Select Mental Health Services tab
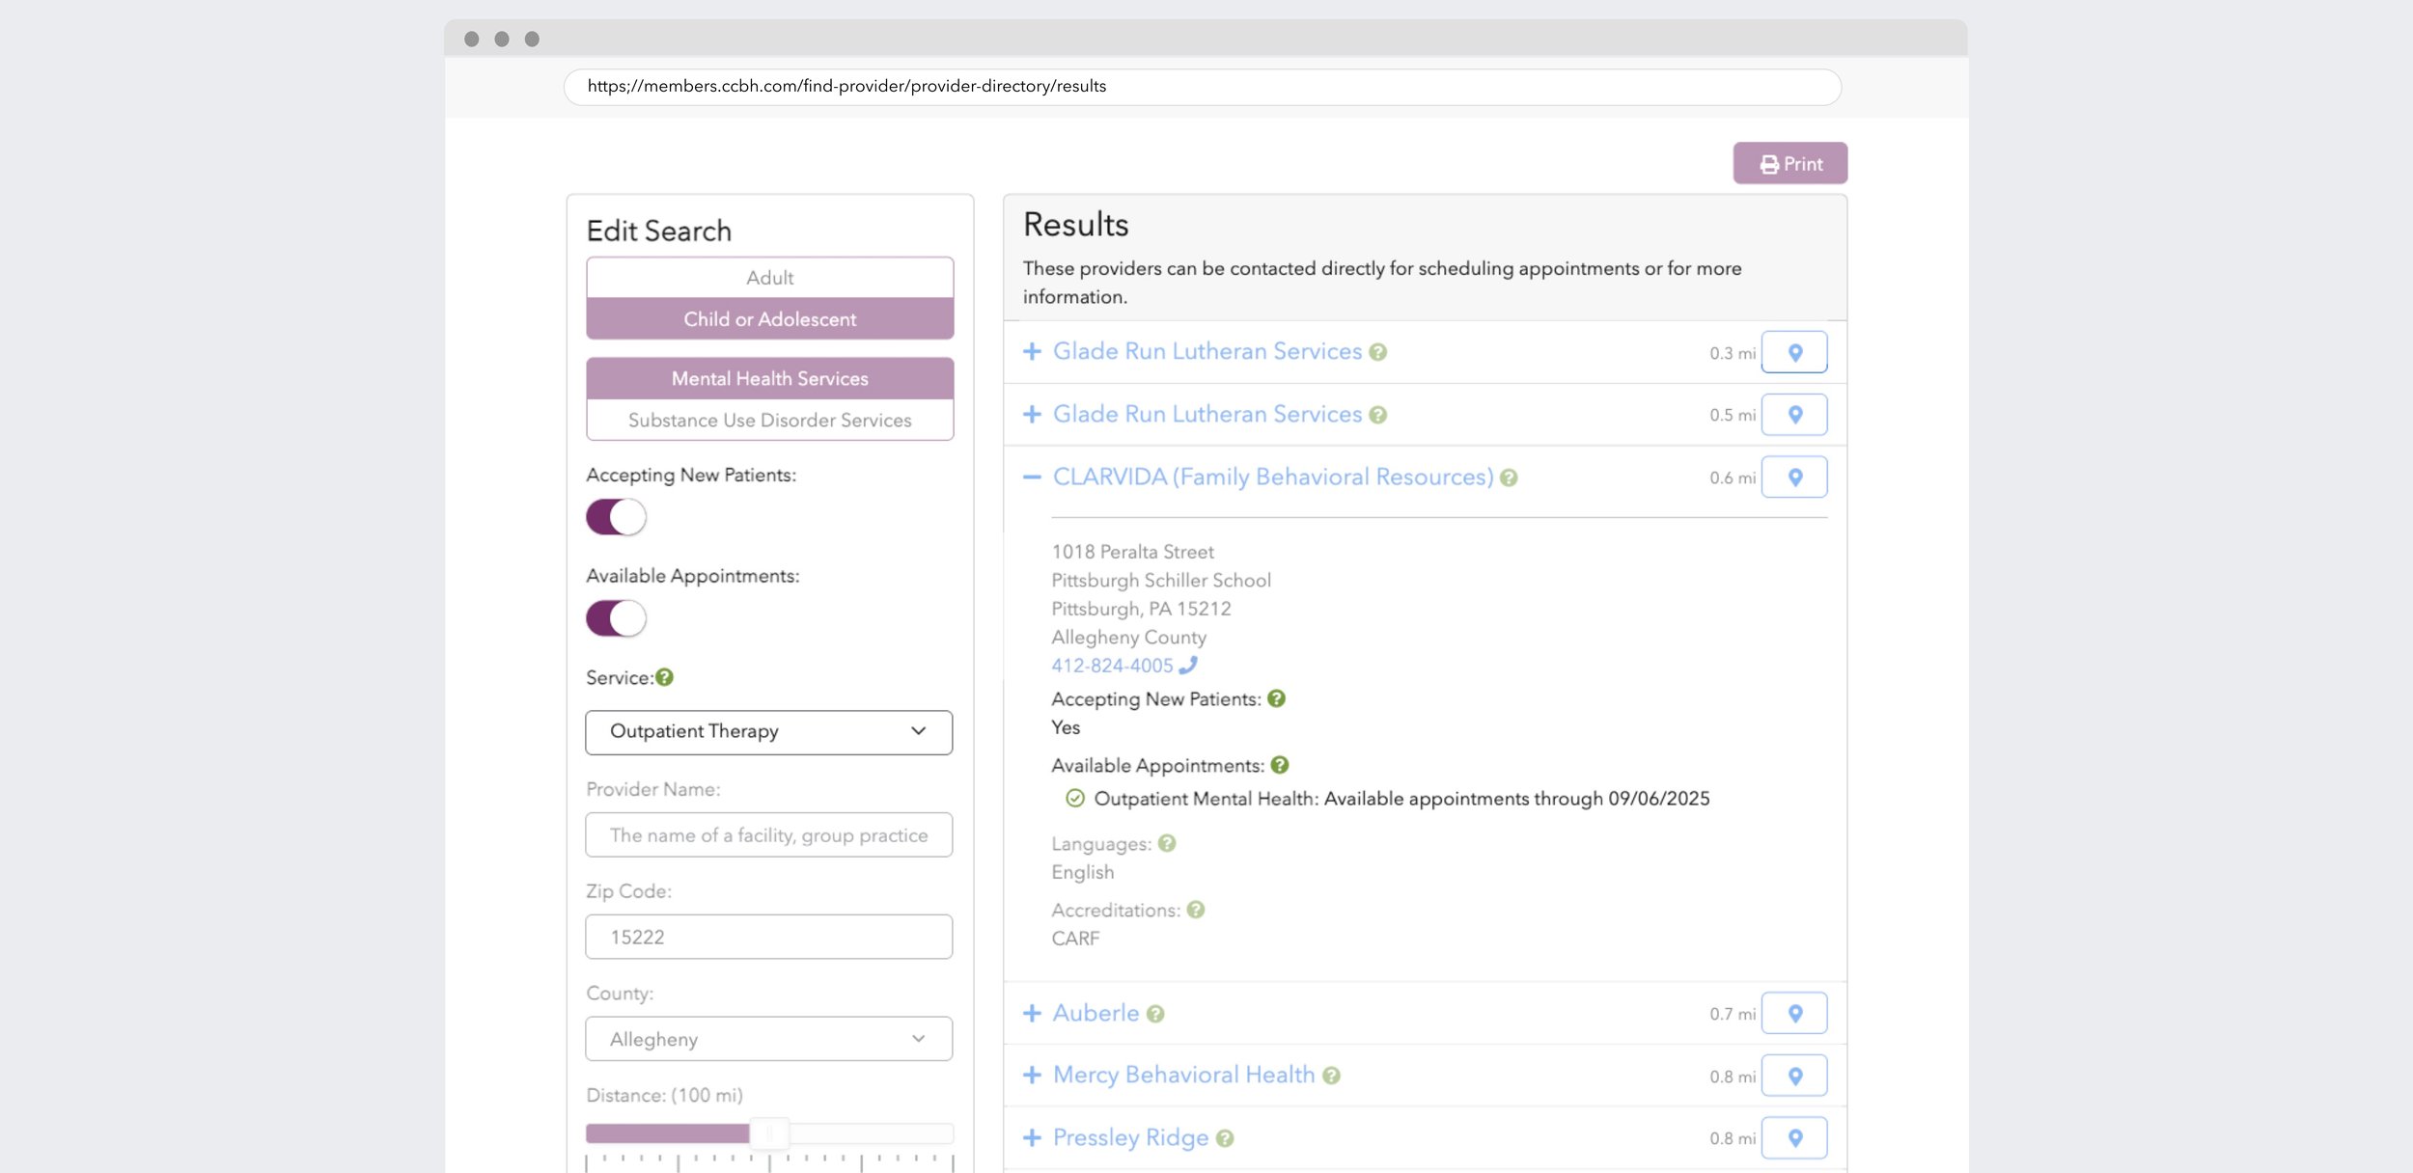 (x=769, y=379)
